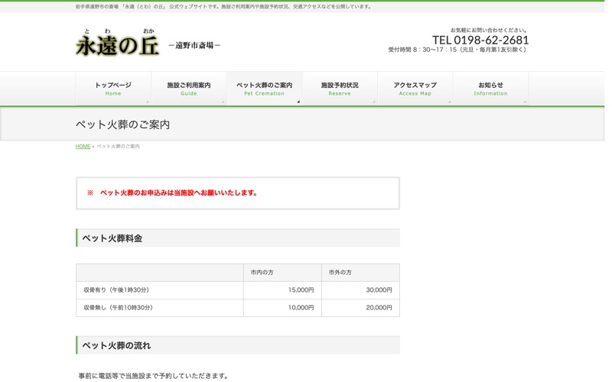Click the 事前に電話等で当施設まで予約 paragraph
The width and height of the screenshot is (612, 382).
click(x=154, y=376)
